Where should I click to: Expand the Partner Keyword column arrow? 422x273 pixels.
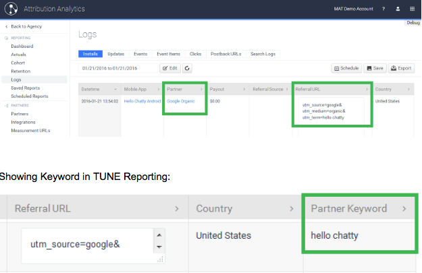point(404,209)
